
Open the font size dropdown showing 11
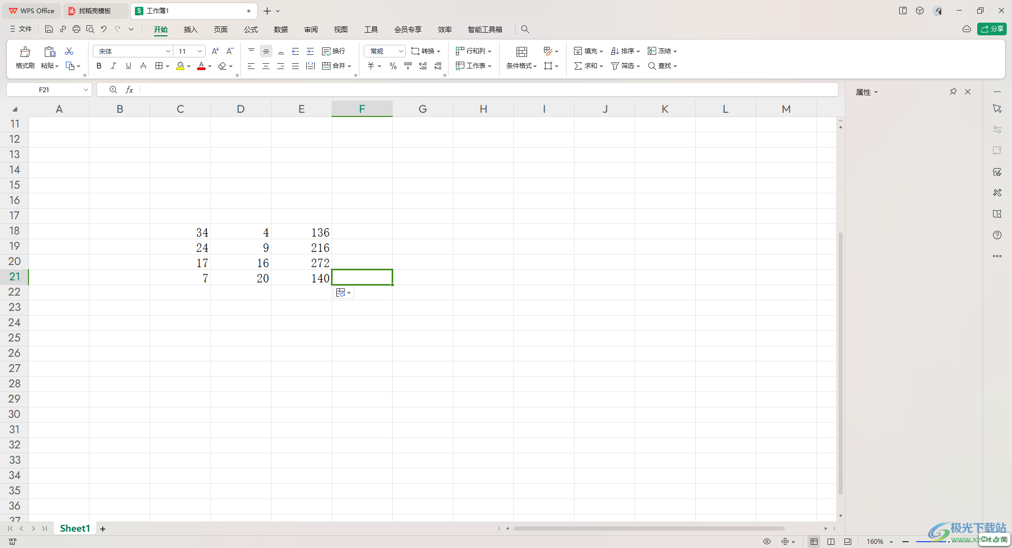[200, 51]
